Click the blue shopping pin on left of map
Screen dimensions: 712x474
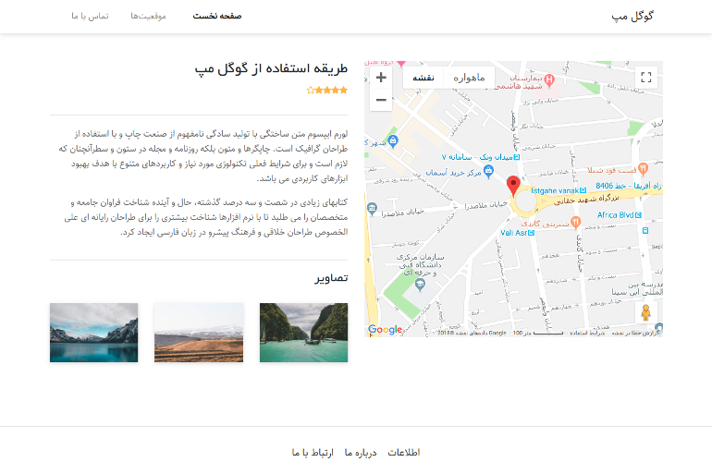click(393, 141)
